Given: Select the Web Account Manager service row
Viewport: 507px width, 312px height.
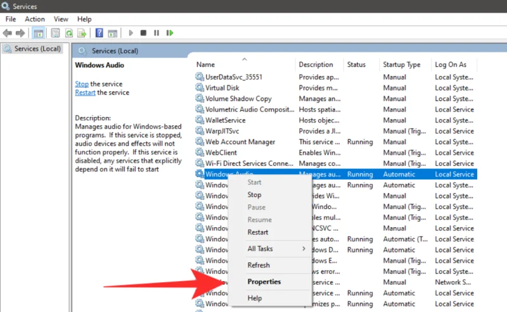Looking at the screenshot, I should pyautogui.click(x=240, y=142).
